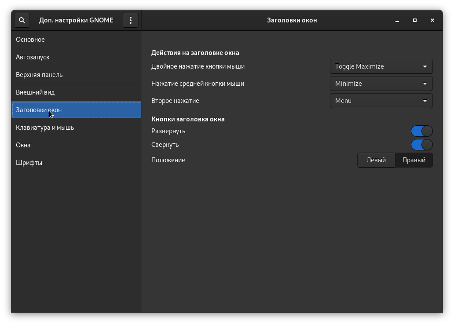Close the GNOME Tweaks window
454x325 pixels.
coord(432,20)
